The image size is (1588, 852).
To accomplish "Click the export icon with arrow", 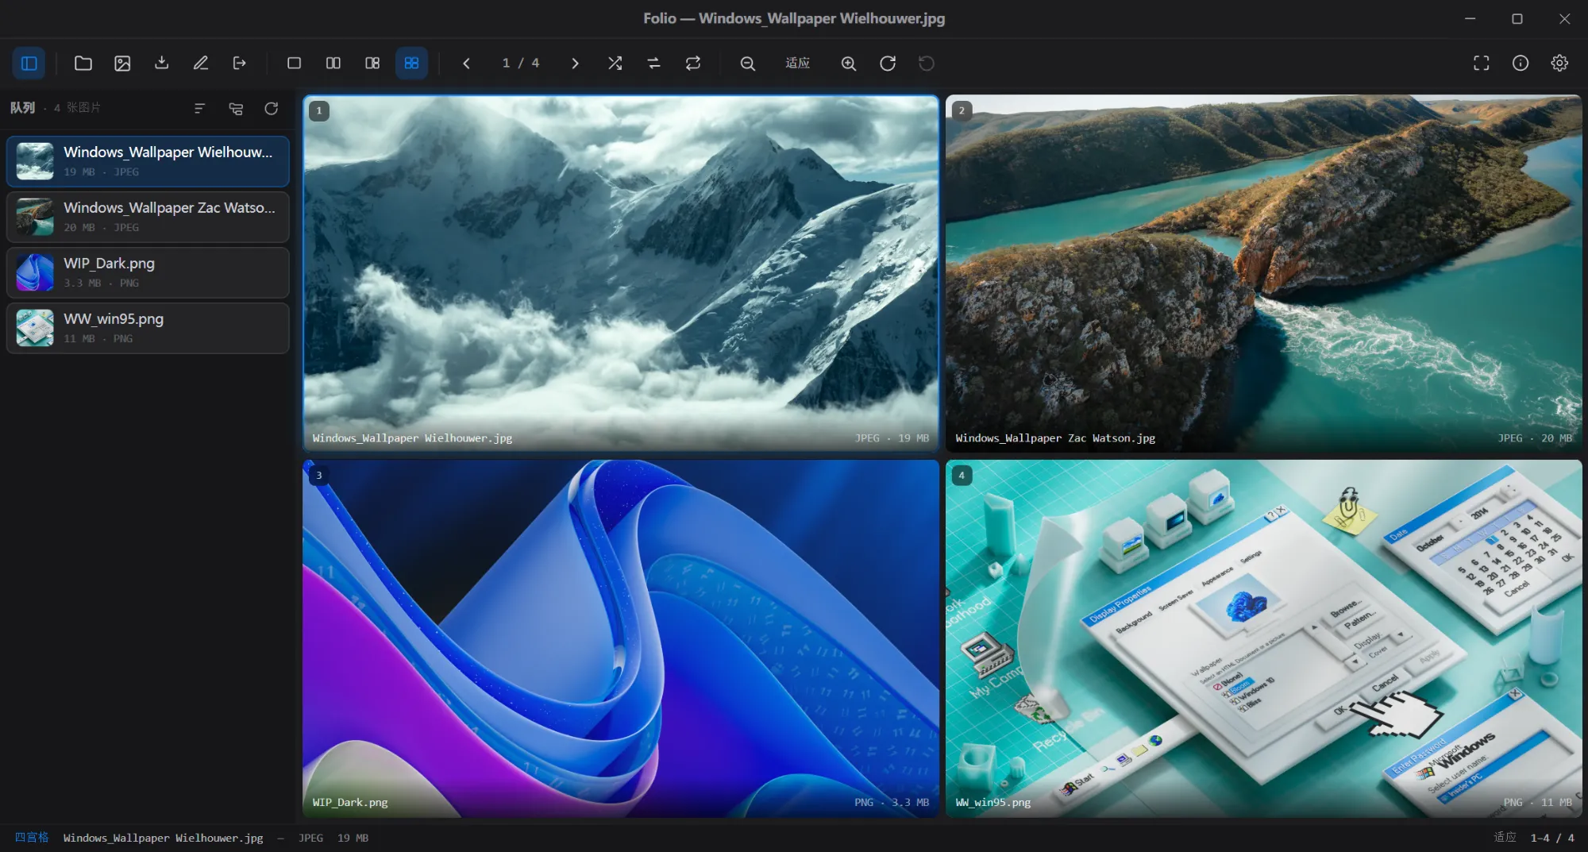I will [x=239, y=63].
